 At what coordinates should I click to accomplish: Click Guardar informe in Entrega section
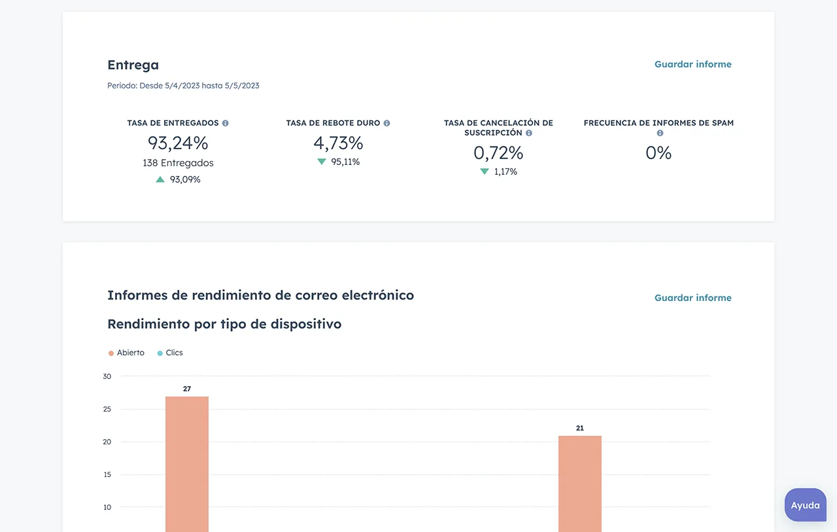coord(693,64)
